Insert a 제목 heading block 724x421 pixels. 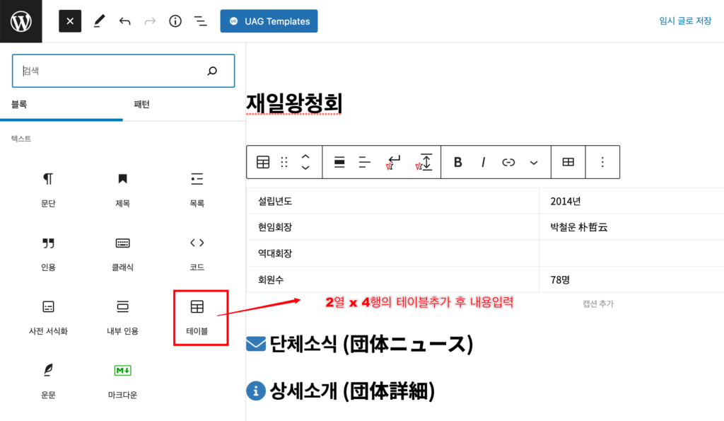click(122, 189)
